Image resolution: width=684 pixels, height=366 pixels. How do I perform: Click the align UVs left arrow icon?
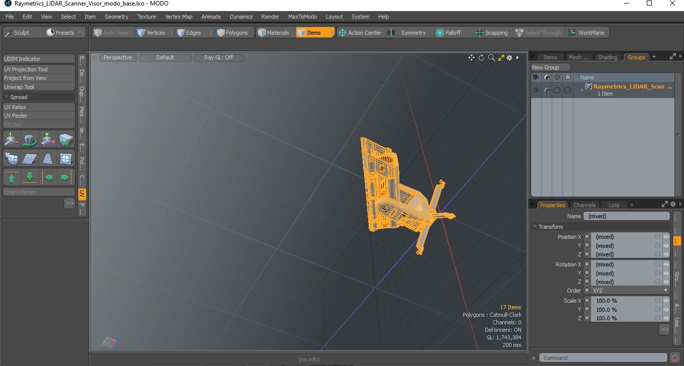click(48, 177)
